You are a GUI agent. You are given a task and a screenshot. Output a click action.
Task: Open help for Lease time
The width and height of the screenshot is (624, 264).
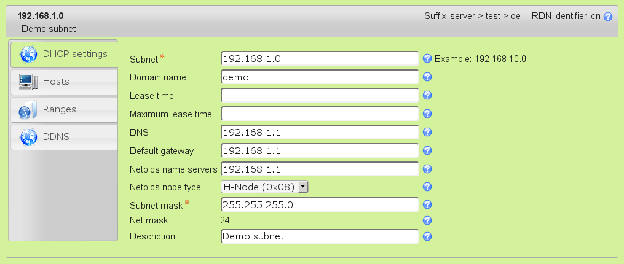[427, 96]
